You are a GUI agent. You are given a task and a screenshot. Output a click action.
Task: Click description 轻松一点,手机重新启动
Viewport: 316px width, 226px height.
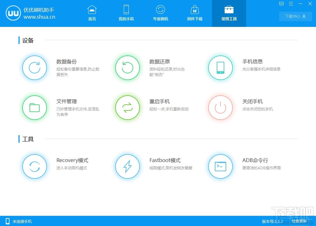(x=169, y=109)
